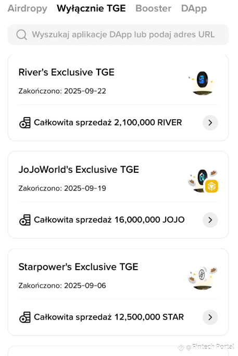
Task: Click the search magnifier icon
Action: tap(21, 35)
